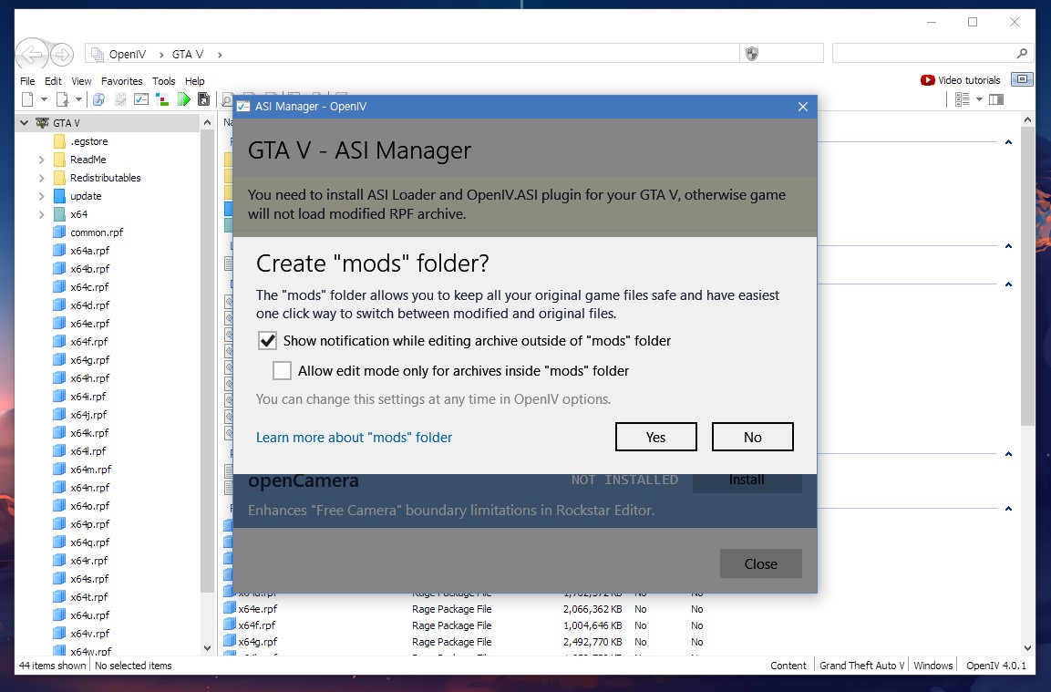Click the x64e.rpf file icon in file list
Screen dimensions: 1051x692
coord(229,609)
